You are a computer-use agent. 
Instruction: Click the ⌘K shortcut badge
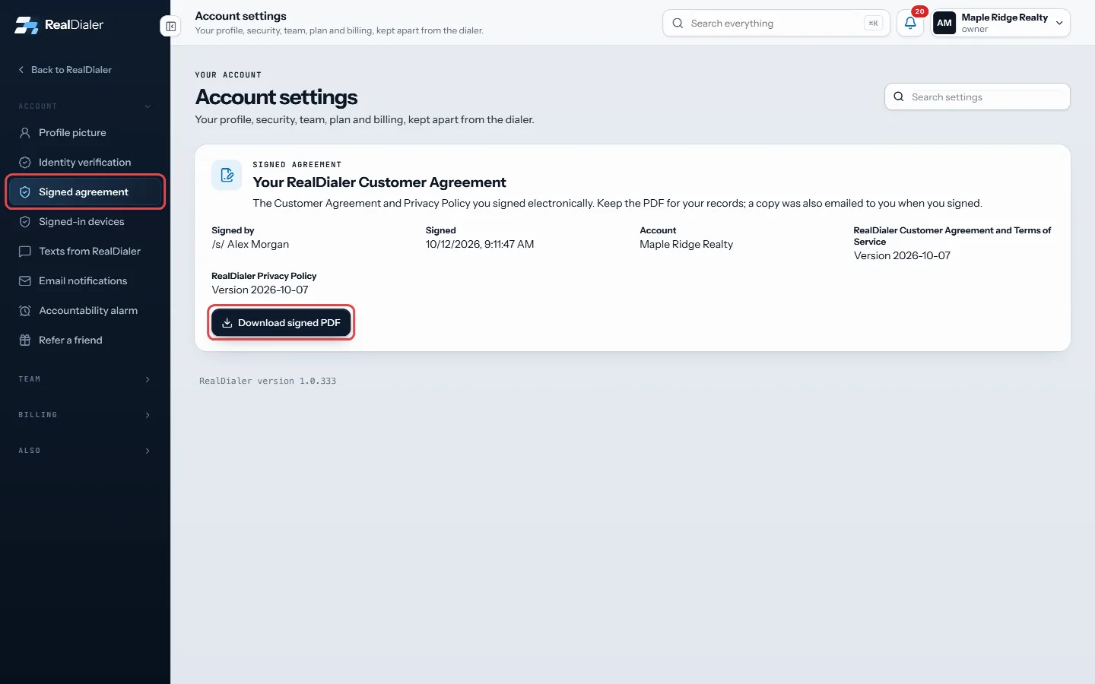tap(873, 24)
